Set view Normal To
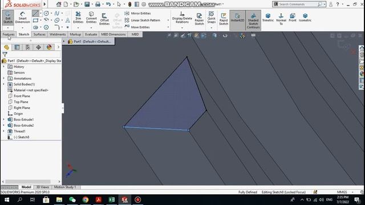 point(281,19)
